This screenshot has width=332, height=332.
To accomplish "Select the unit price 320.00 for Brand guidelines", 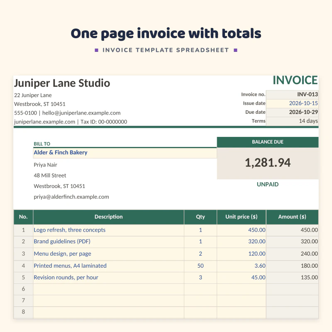I will coord(242,242).
